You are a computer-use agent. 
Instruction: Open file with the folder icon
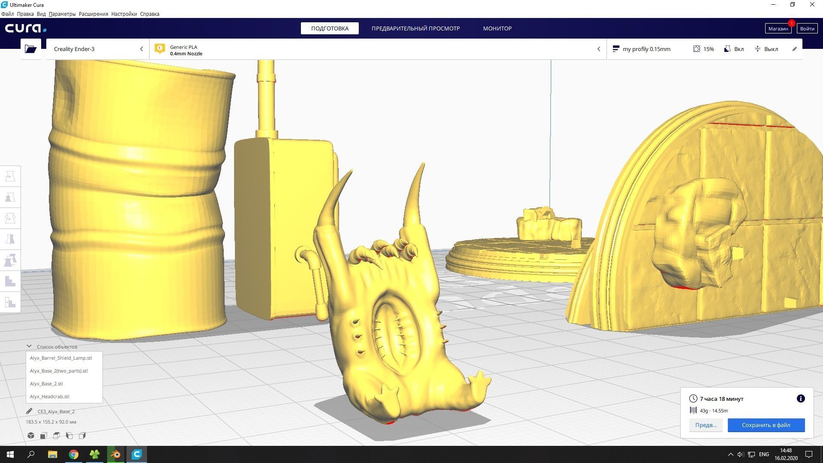pos(30,49)
